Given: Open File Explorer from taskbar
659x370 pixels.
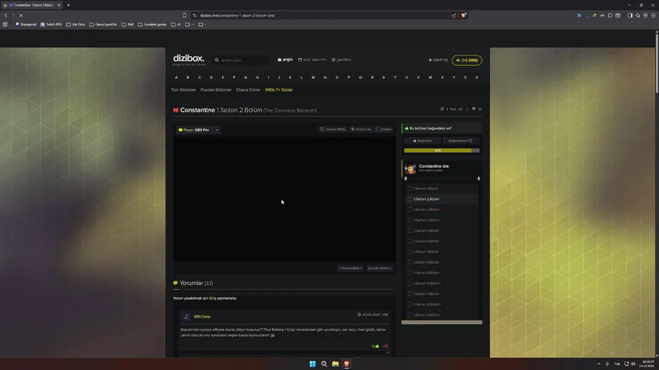Looking at the screenshot, I should (x=335, y=364).
